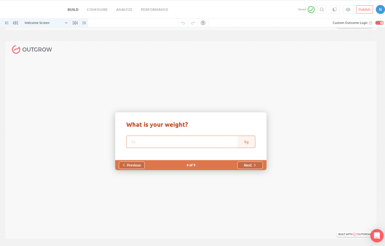Click the weight input field
Viewport: 385px width, 246px height.
pyautogui.click(x=182, y=142)
